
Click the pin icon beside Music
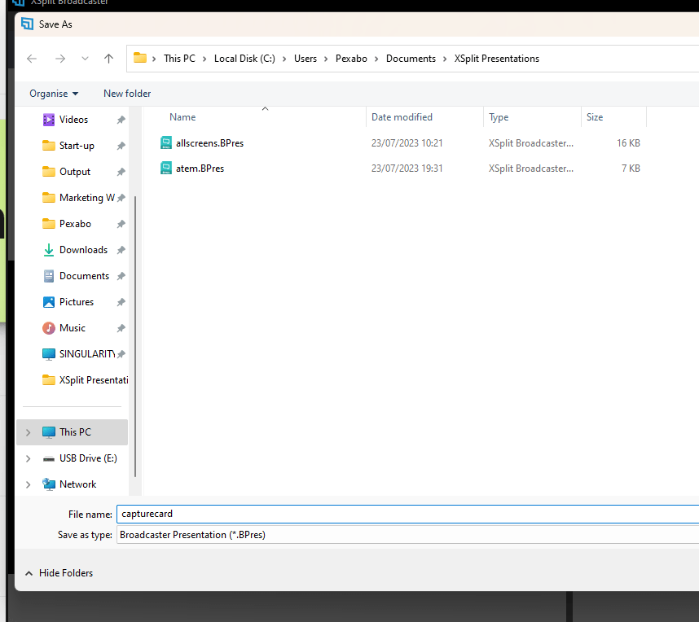click(121, 328)
